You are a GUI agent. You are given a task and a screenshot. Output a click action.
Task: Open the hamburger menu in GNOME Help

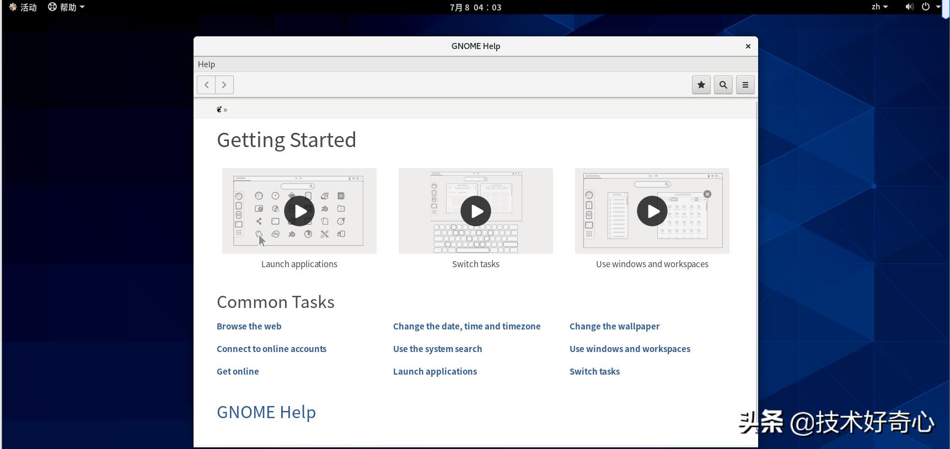[745, 85]
